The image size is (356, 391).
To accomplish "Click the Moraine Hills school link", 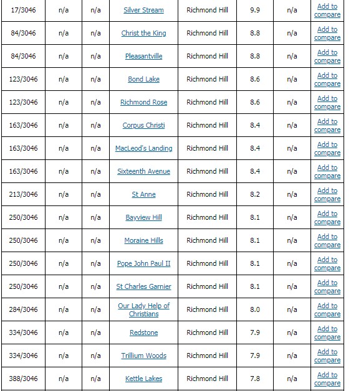I will (x=143, y=240).
